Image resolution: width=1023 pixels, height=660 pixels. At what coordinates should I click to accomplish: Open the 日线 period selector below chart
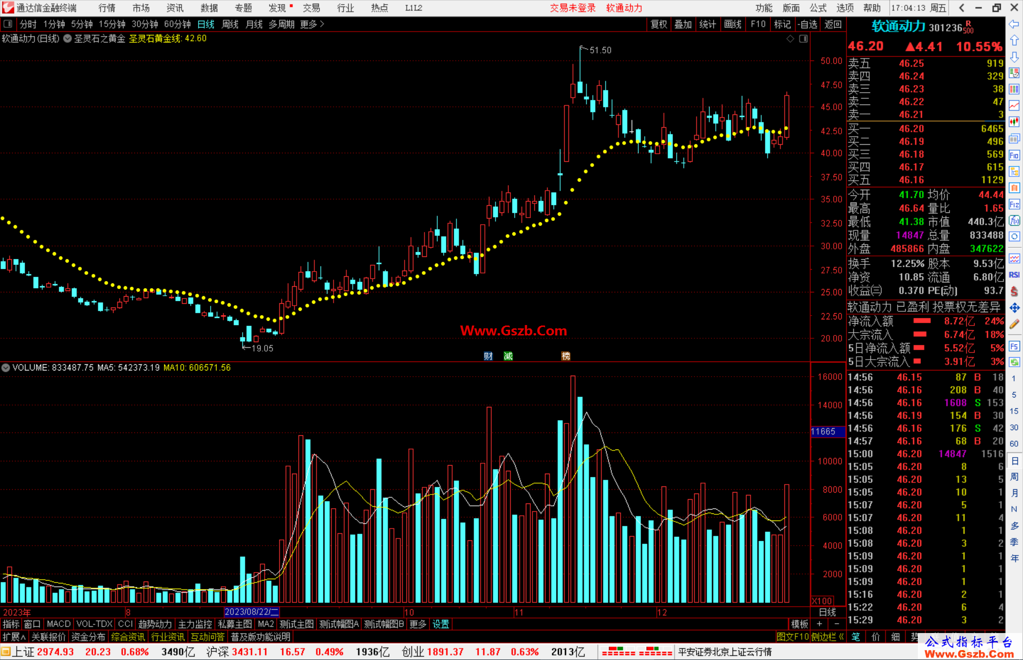pyautogui.click(x=827, y=612)
